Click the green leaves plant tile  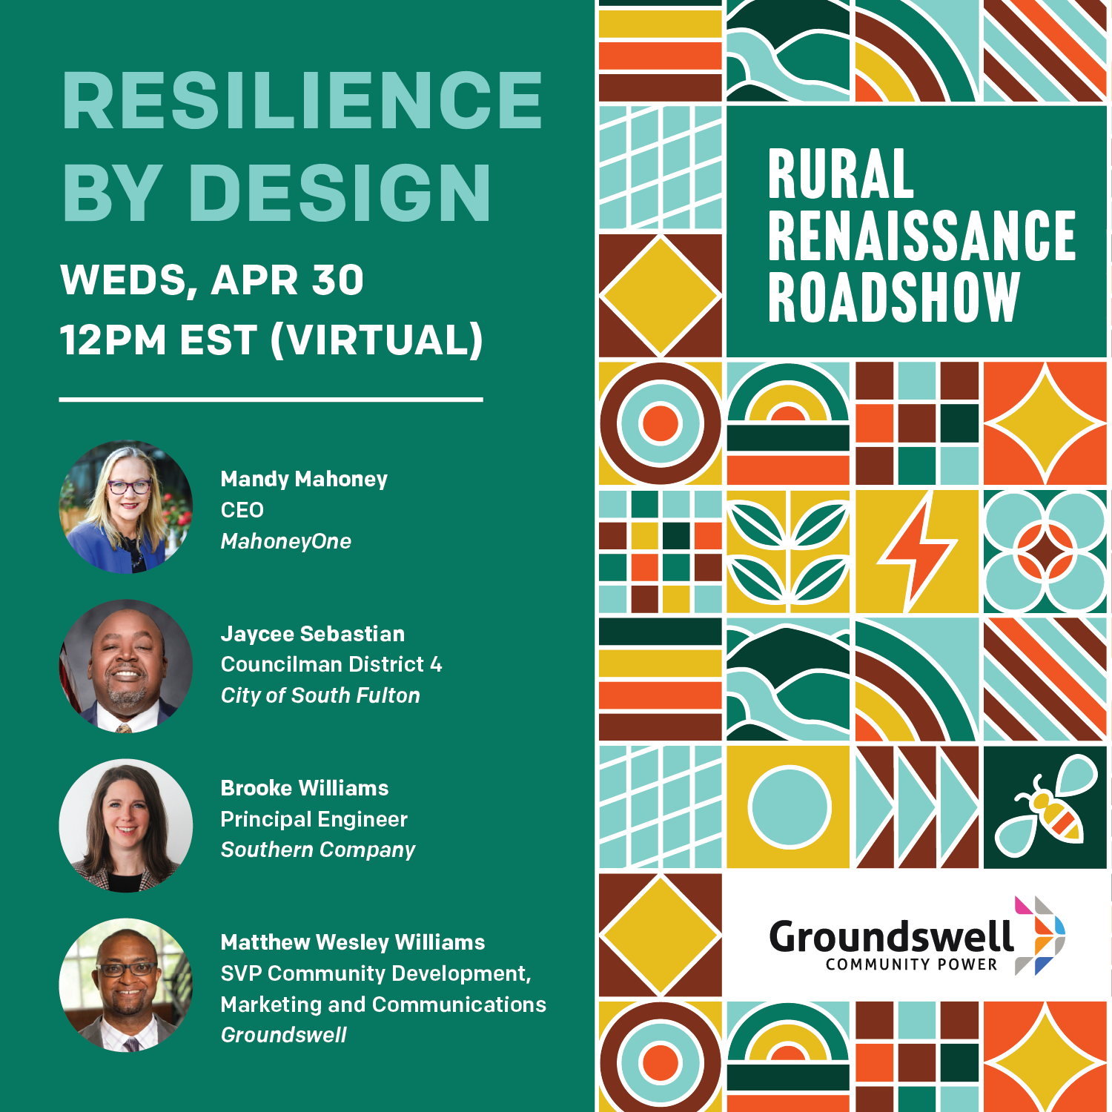788,551
